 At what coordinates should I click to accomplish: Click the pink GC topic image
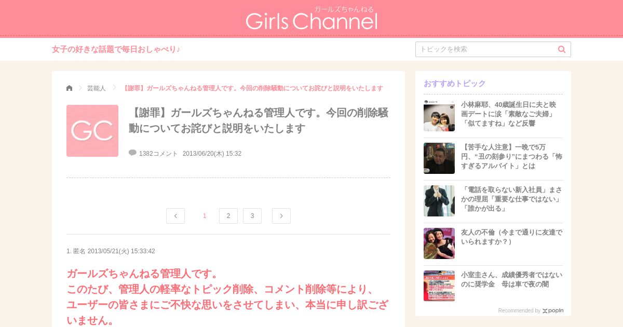pos(92,131)
